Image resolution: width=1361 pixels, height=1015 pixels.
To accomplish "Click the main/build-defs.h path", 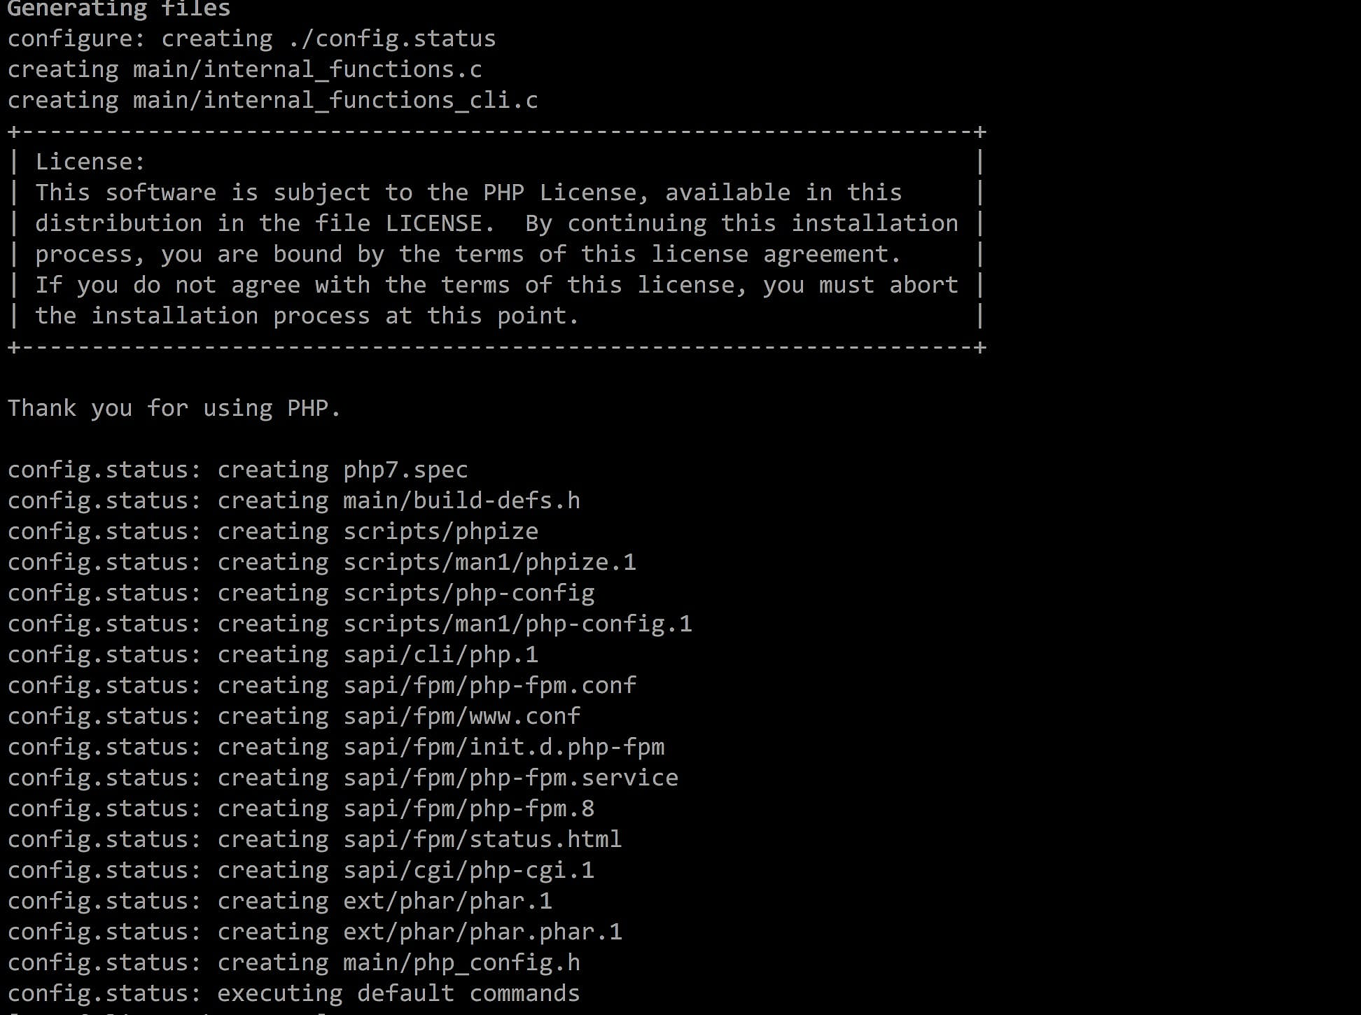I will (461, 500).
